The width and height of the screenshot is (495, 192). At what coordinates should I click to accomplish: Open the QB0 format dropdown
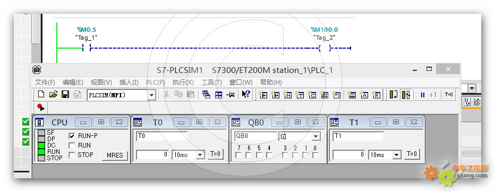315,136
